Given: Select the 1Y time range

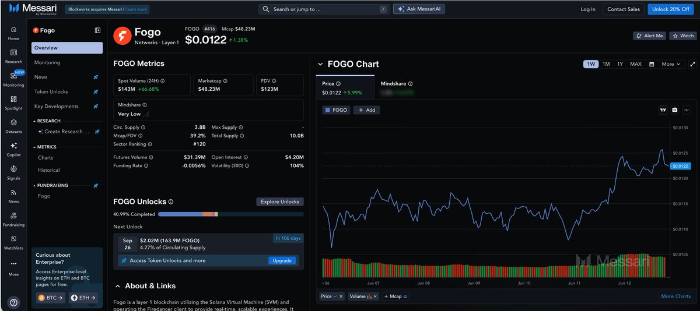Looking at the screenshot, I should (x=620, y=64).
